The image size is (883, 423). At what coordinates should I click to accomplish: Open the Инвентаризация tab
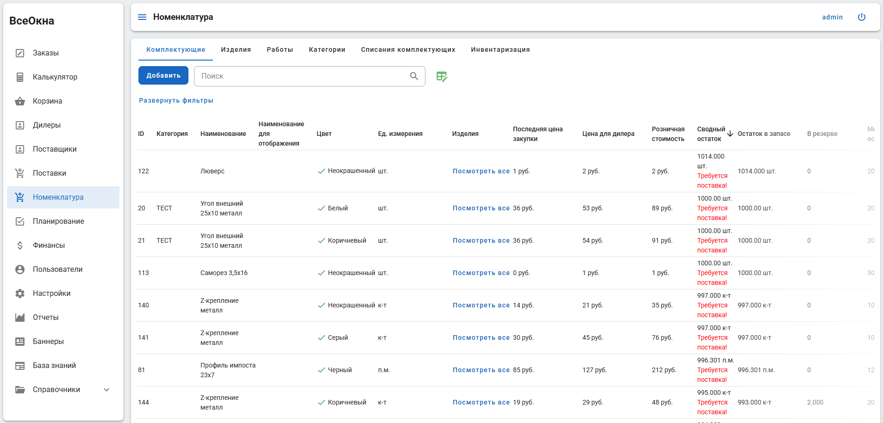(500, 49)
